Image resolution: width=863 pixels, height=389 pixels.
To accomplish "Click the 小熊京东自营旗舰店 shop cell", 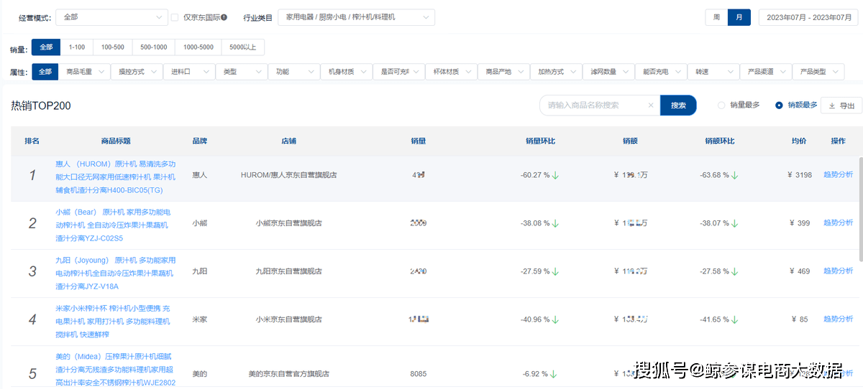I will [288, 223].
